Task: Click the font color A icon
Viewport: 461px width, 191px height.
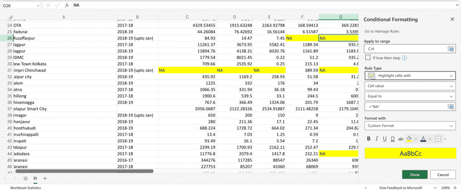Action: point(423,139)
